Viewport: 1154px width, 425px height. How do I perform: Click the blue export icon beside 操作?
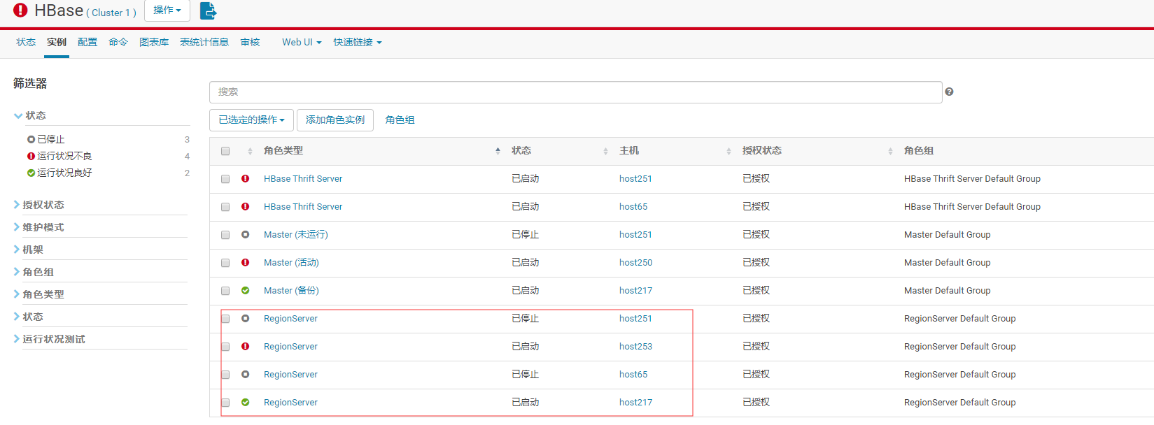point(208,10)
